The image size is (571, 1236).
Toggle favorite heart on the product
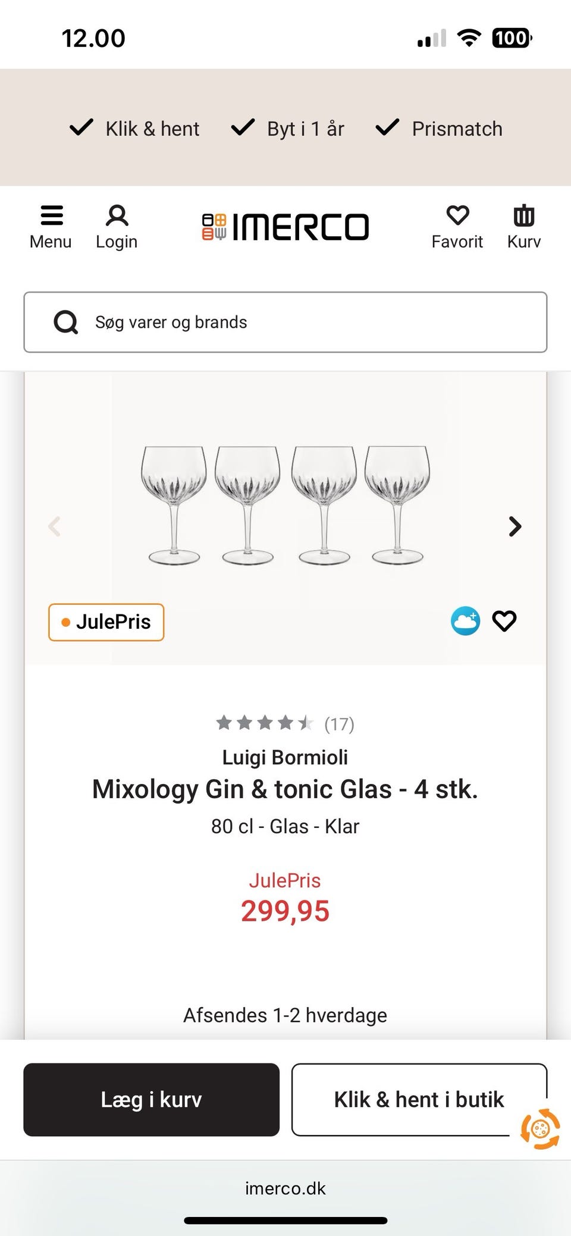[504, 621]
